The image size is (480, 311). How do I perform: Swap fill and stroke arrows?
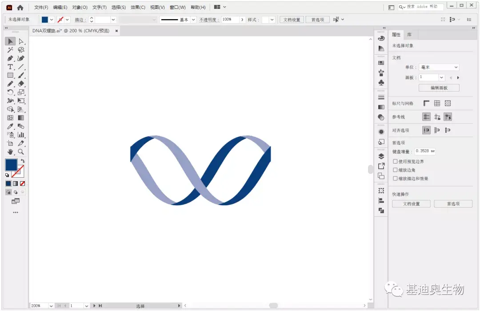[x=23, y=161]
